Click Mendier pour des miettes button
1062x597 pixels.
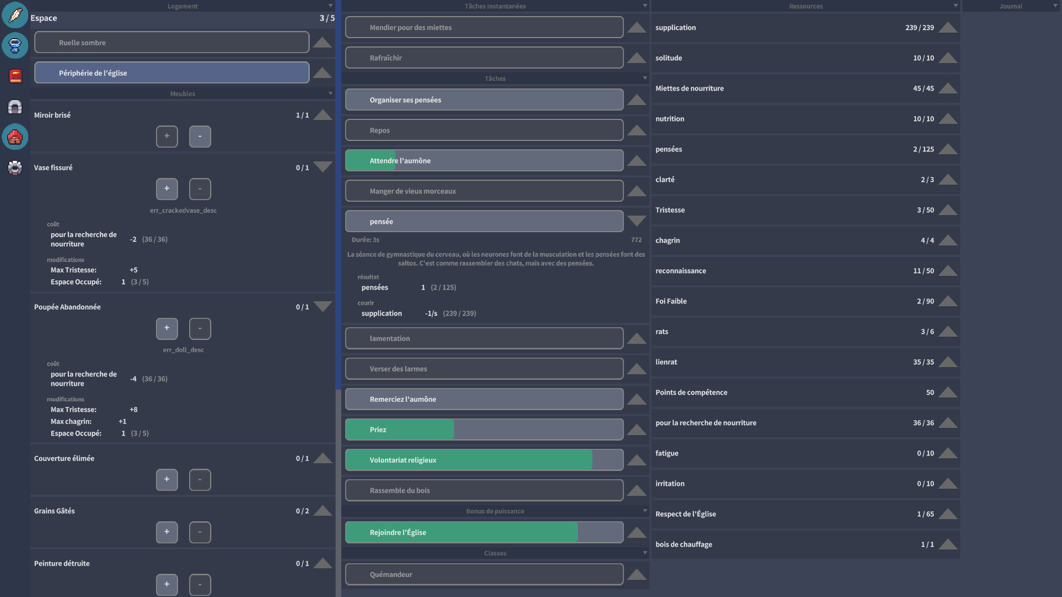484,28
